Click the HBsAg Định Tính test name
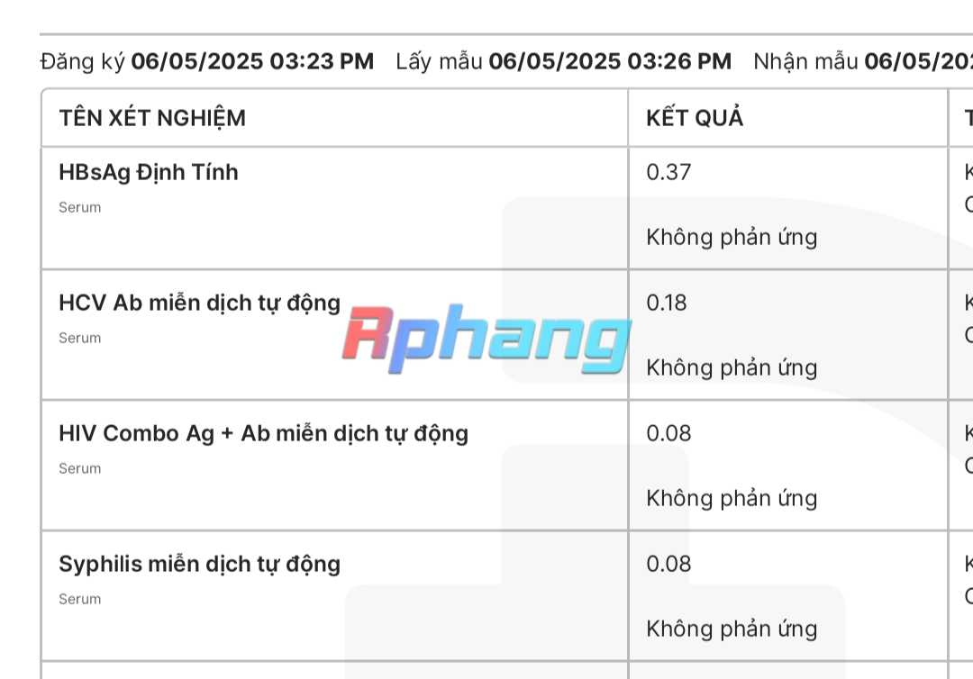The image size is (973, 679). (149, 172)
